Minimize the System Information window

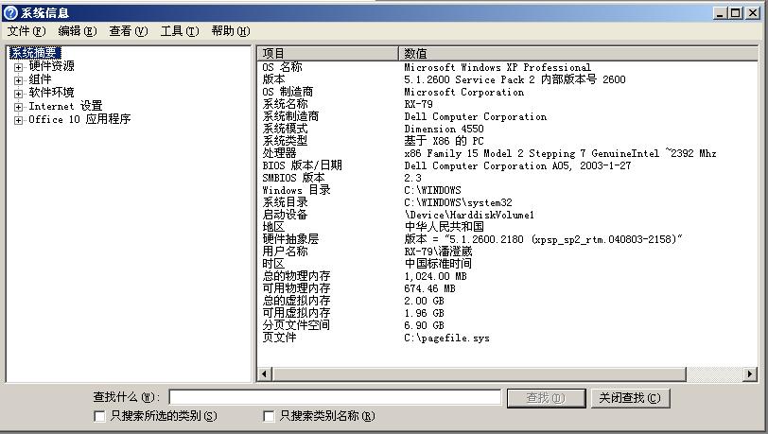point(720,13)
